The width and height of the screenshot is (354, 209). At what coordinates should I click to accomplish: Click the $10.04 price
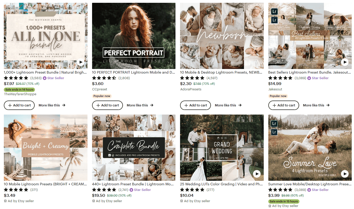[x=187, y=195]
